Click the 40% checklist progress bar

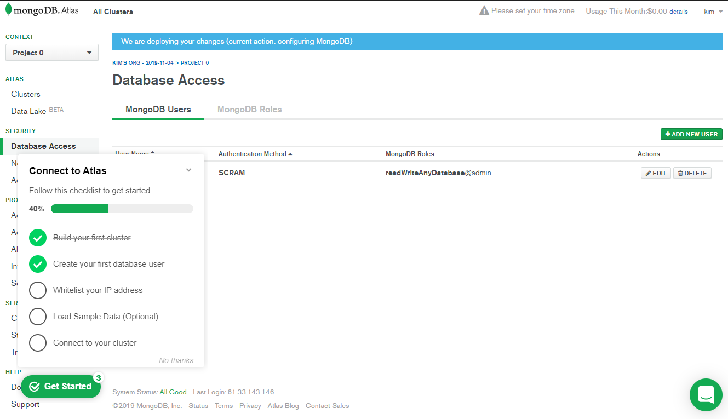pyautogui.click(x=122, y=209)
